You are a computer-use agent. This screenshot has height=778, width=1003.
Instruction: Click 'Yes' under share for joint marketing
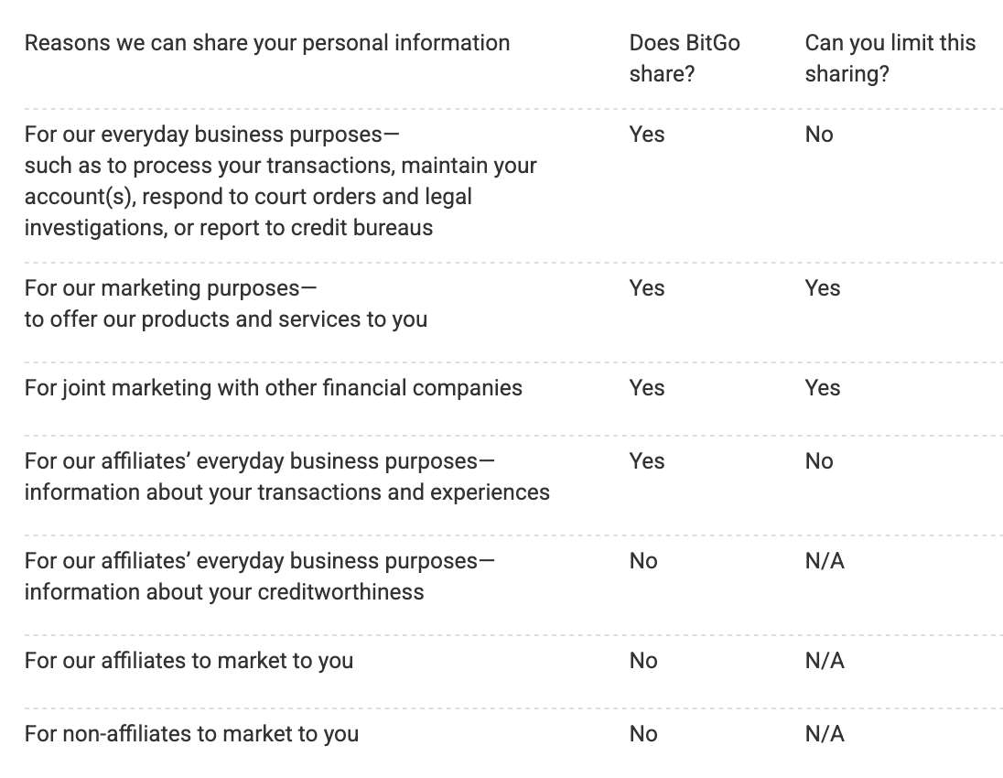coord(647,388)
